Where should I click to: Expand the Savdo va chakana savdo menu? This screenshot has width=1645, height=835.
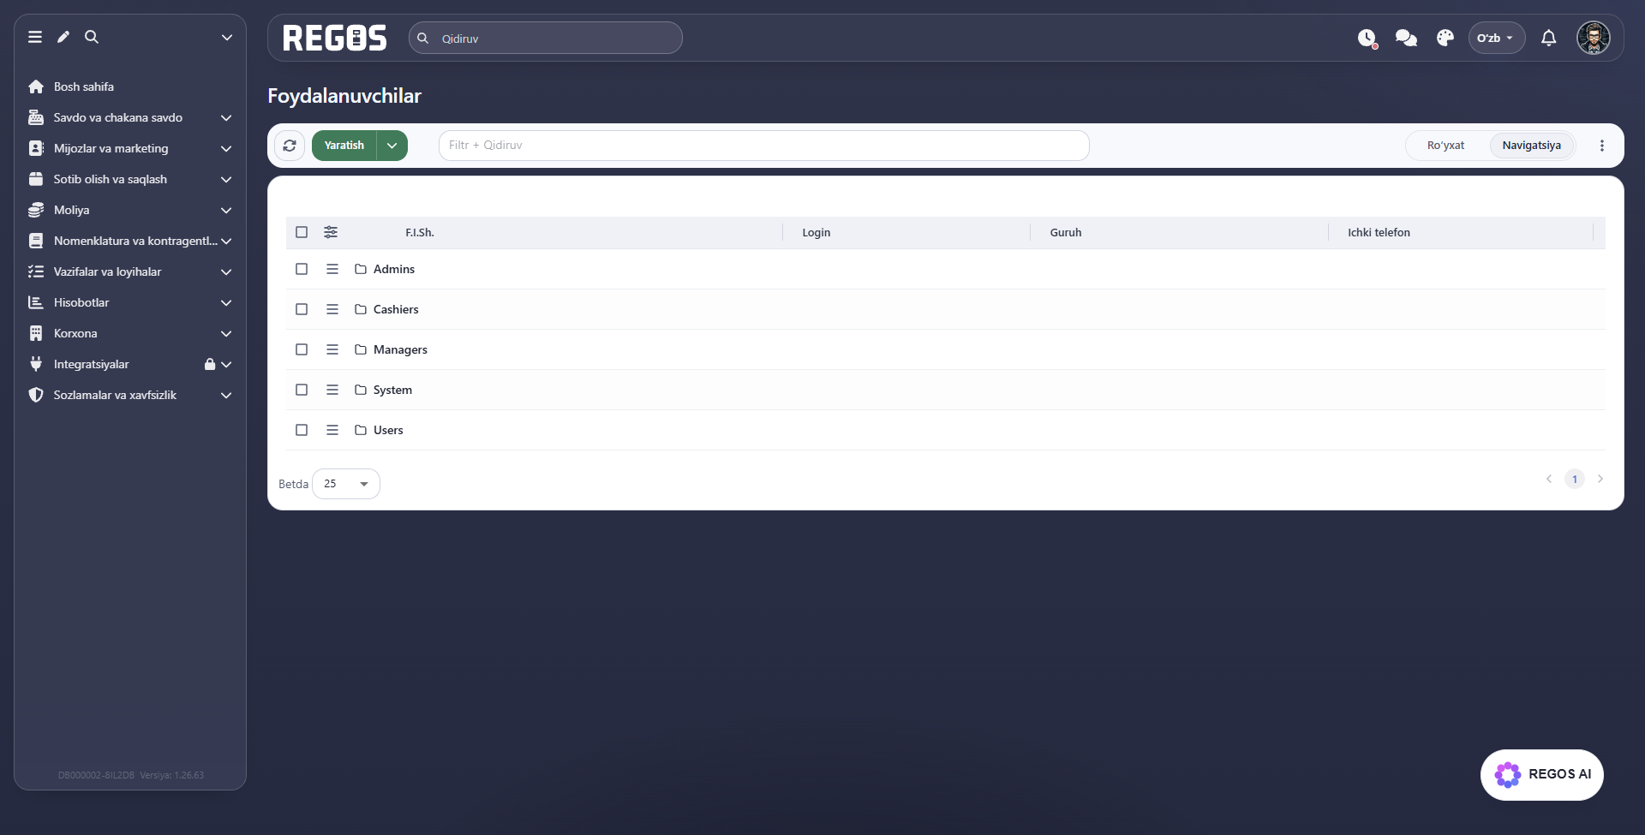pyautogui.click(x=130, y=117)
